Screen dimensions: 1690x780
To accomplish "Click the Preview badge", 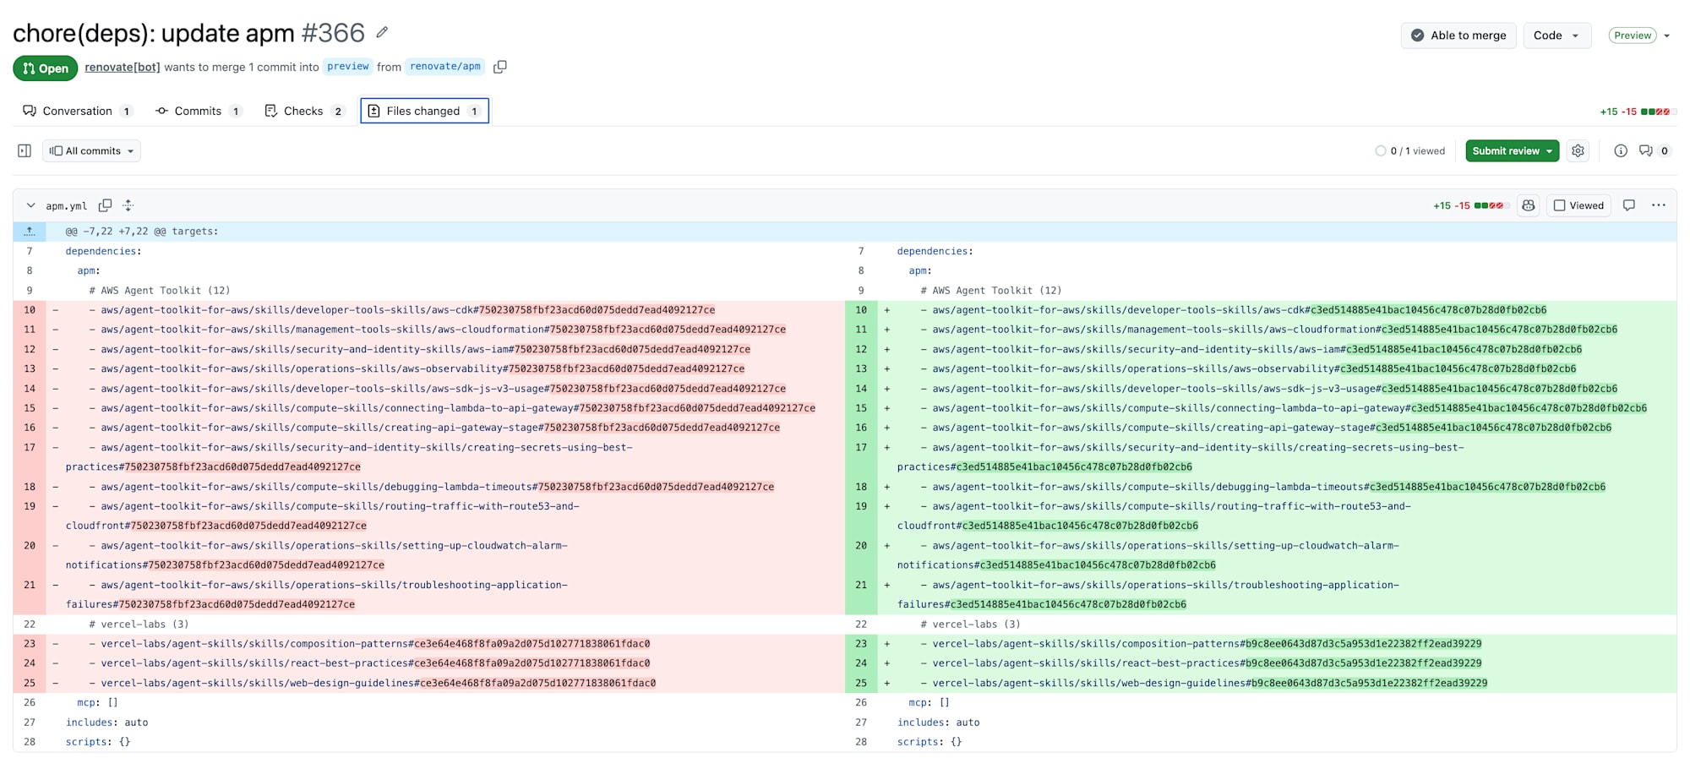I will (x=1633, y=35).
